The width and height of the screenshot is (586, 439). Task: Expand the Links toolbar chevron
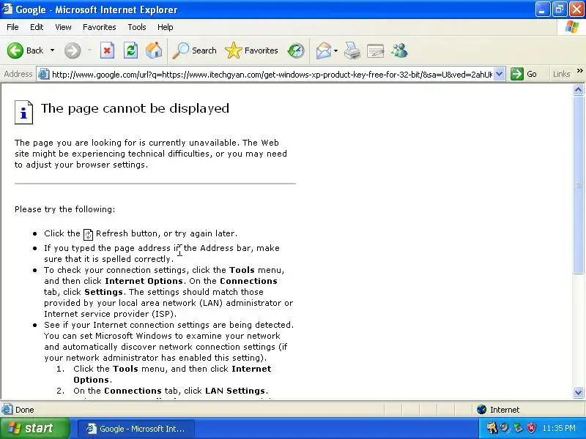pyautogui.click(x=579, y=71)
